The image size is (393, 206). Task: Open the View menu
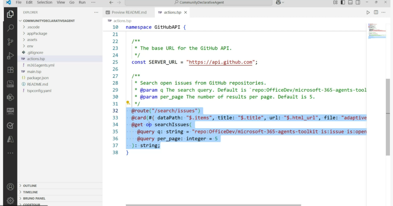click(x=61, y=3)
